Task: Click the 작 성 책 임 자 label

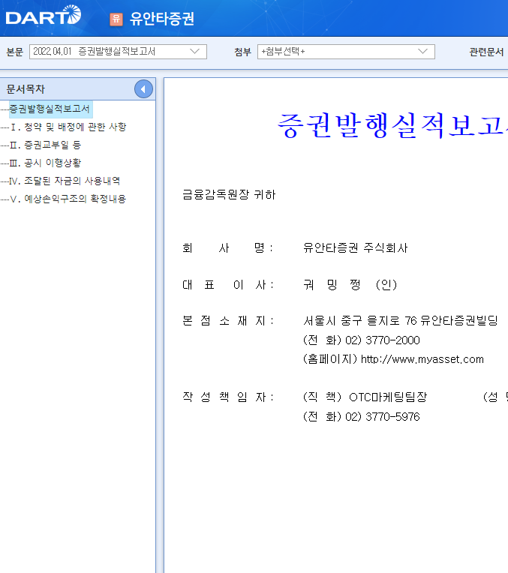Action: [227, 397]
